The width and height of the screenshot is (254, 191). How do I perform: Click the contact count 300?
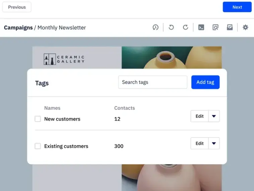(x=119, y=146)
